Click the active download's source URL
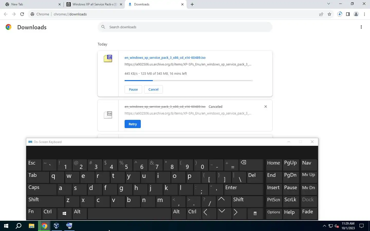Viewport: 370px width, 231px height. coord(188,64)
